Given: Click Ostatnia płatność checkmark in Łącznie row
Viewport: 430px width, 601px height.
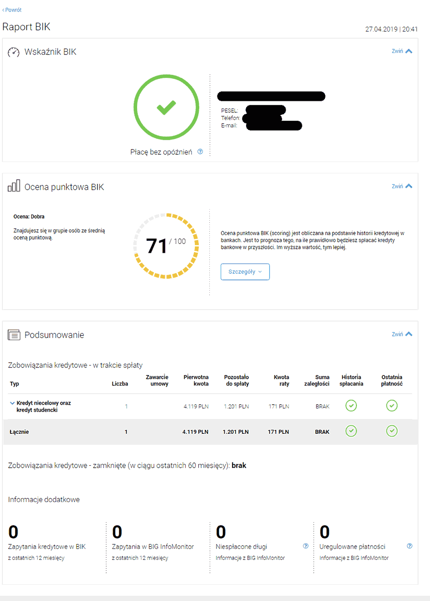Looking at the screenshot, I should pos(392,431).
